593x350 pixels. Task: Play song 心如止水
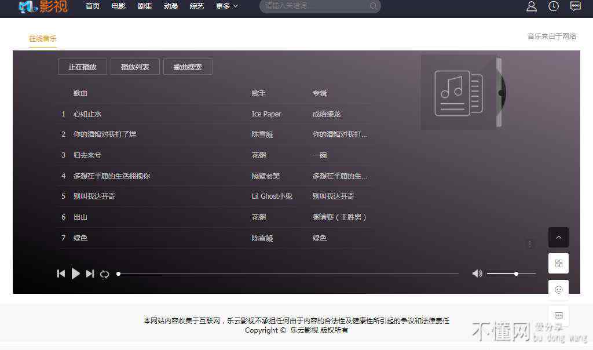[87, 114]
